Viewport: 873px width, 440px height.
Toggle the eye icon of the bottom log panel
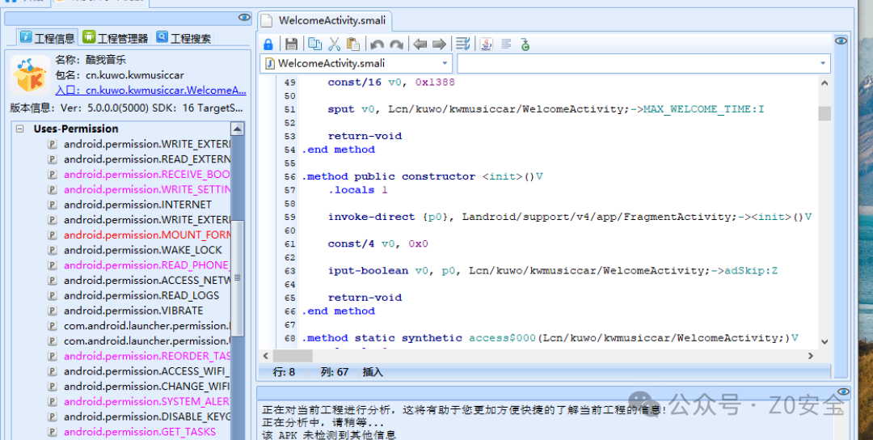coord(843,391)
